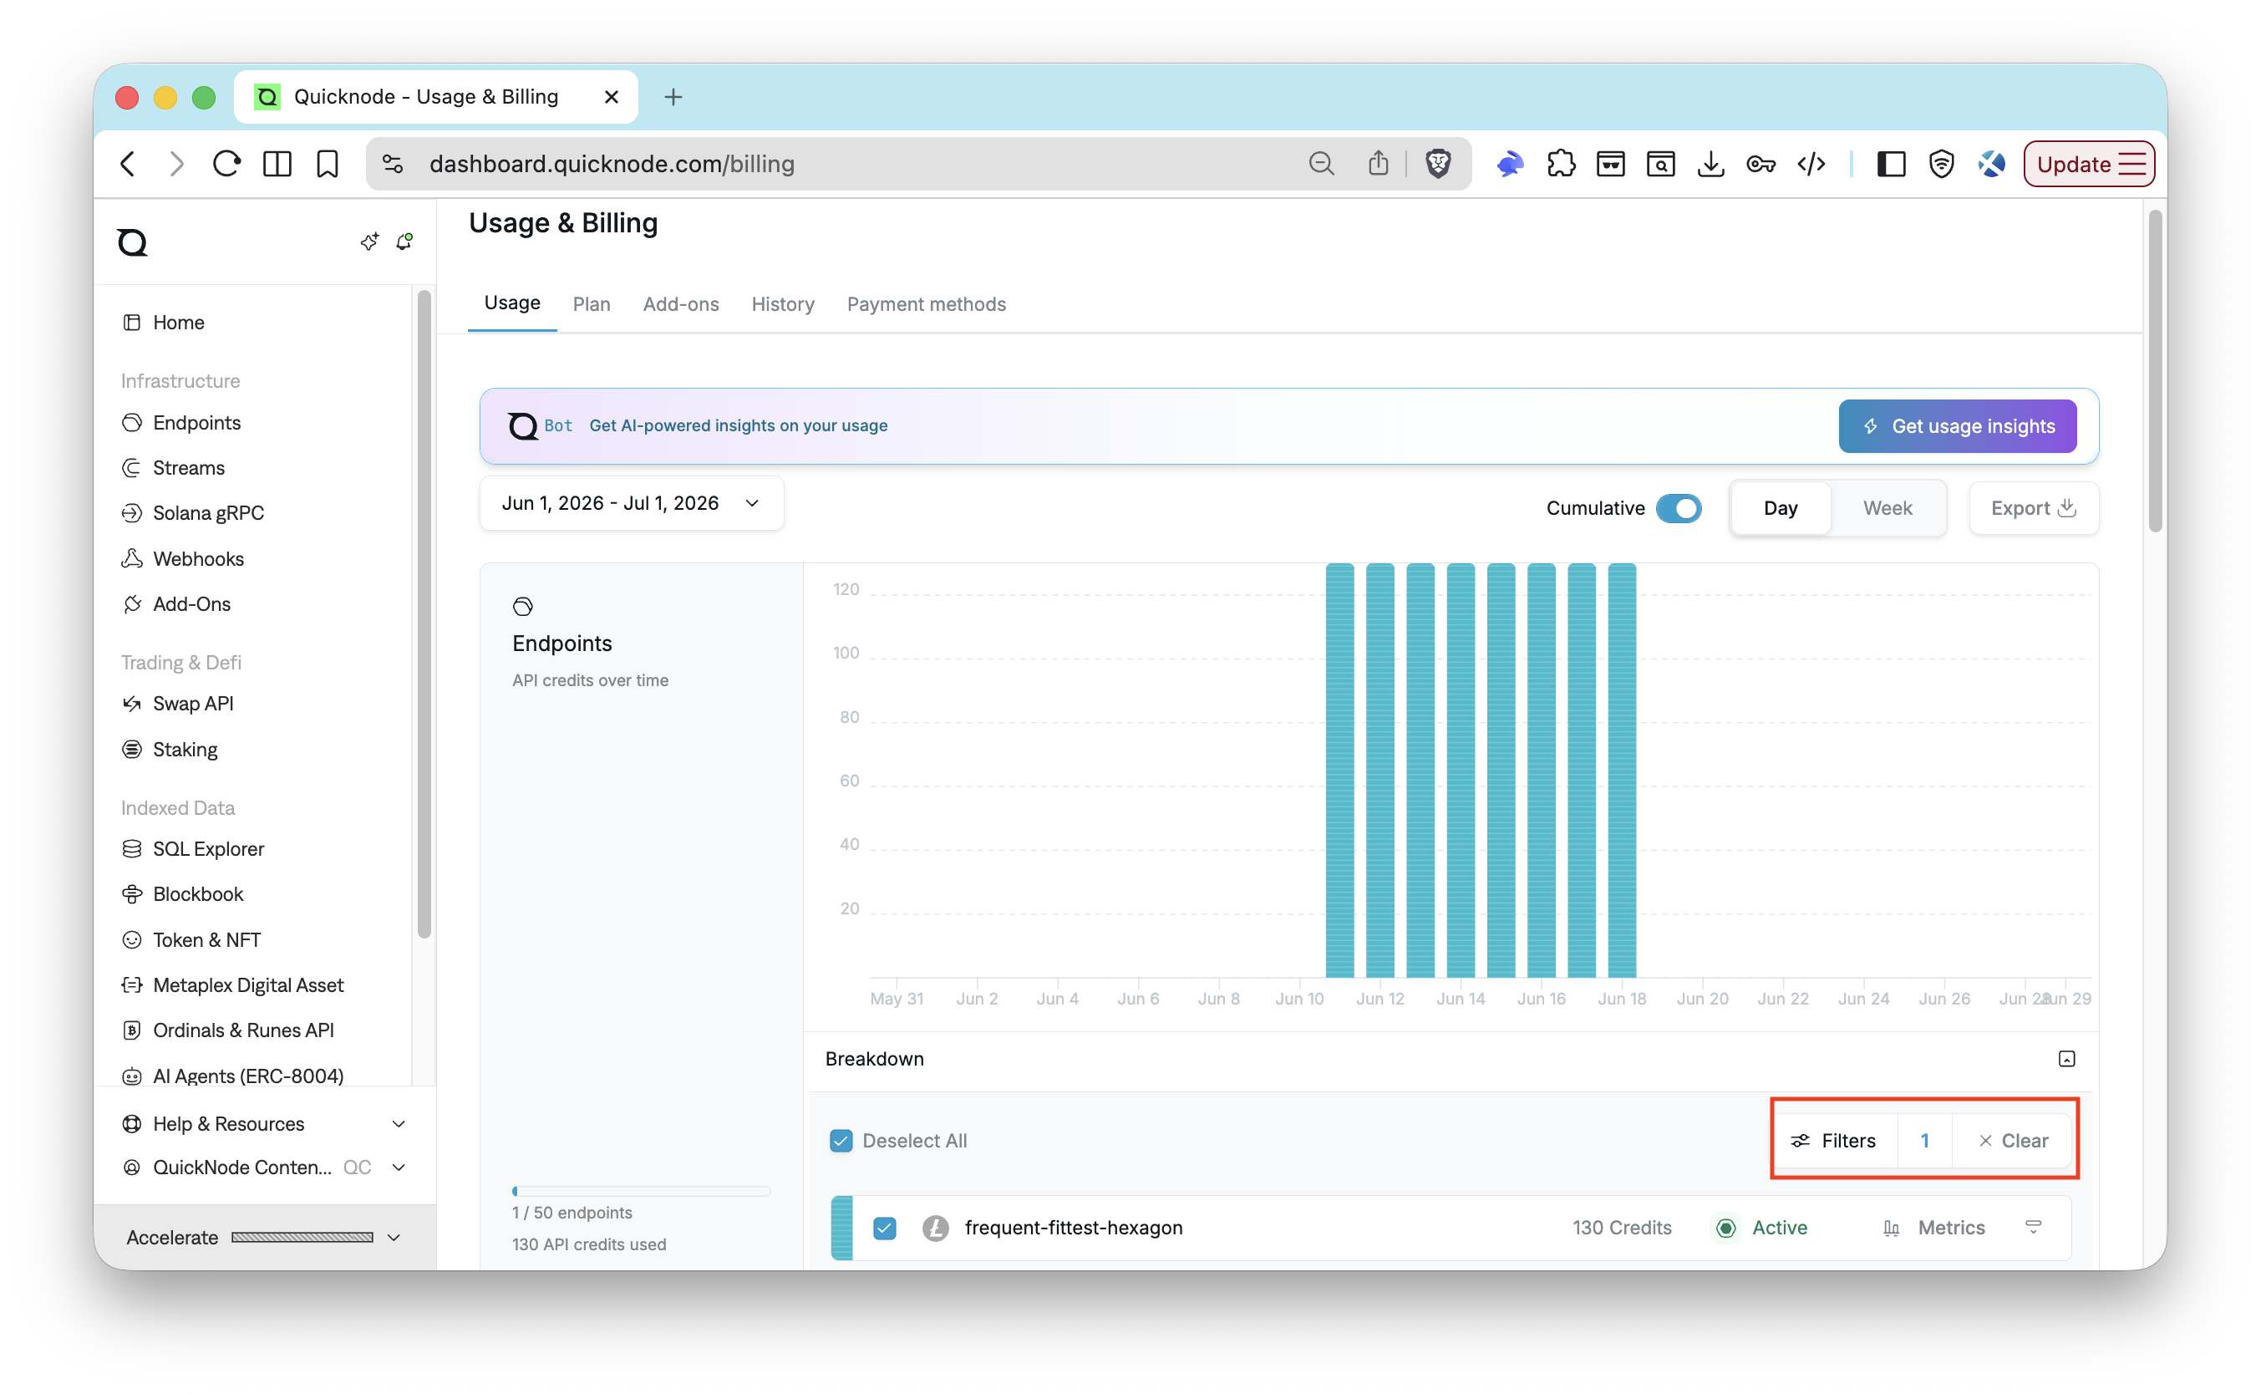Open the notifications bell icon
2261x1394 pixels.
click(404, 242)
